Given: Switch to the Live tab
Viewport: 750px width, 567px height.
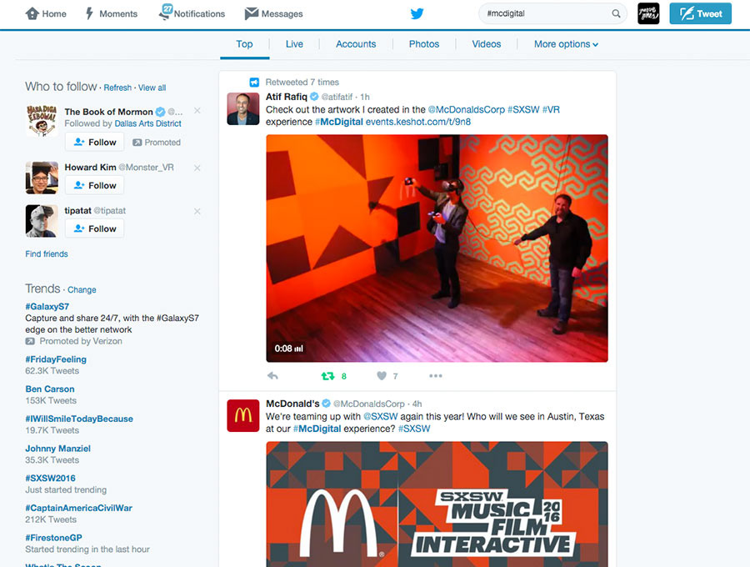Looking at the screenshot, I should [294, 44].
